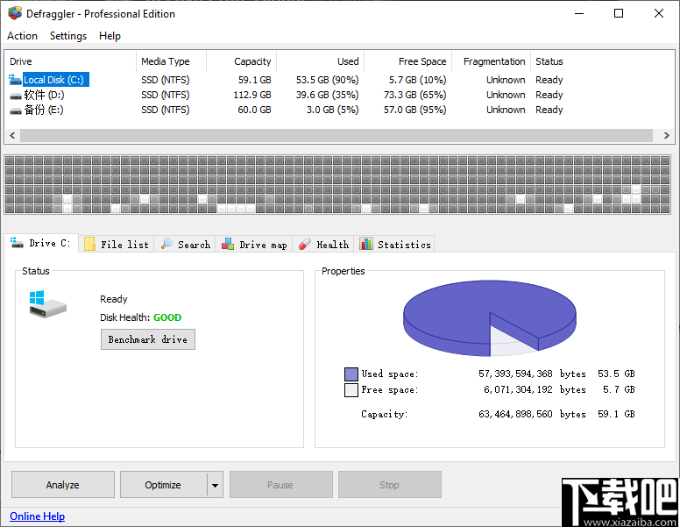
Task: Click the disk usage pie chart
Action: pos(490,318)
